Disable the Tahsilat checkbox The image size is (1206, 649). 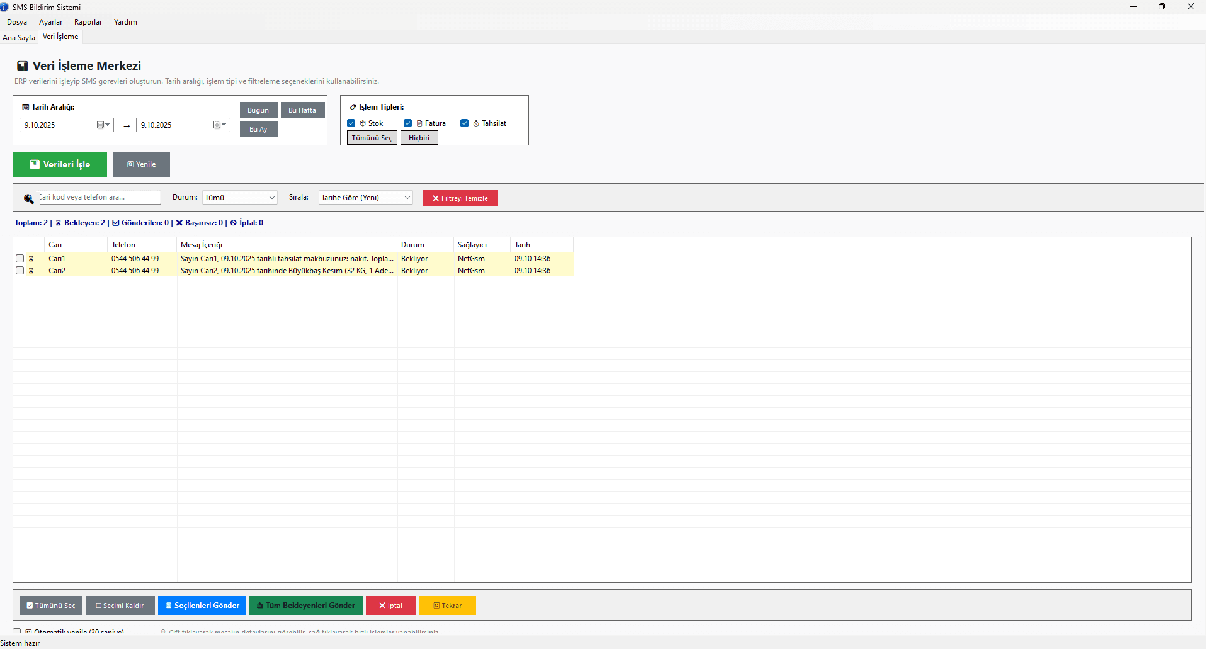tap(465, 123)
